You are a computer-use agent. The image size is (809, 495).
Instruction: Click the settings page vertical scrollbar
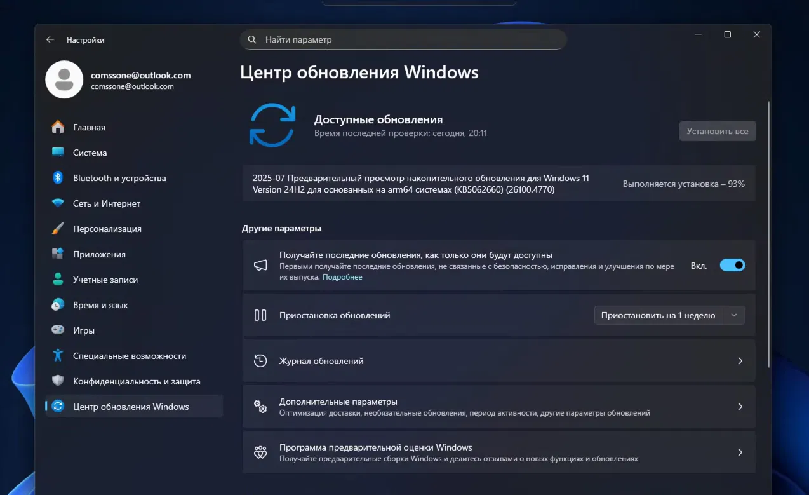(x=768, y=235)
